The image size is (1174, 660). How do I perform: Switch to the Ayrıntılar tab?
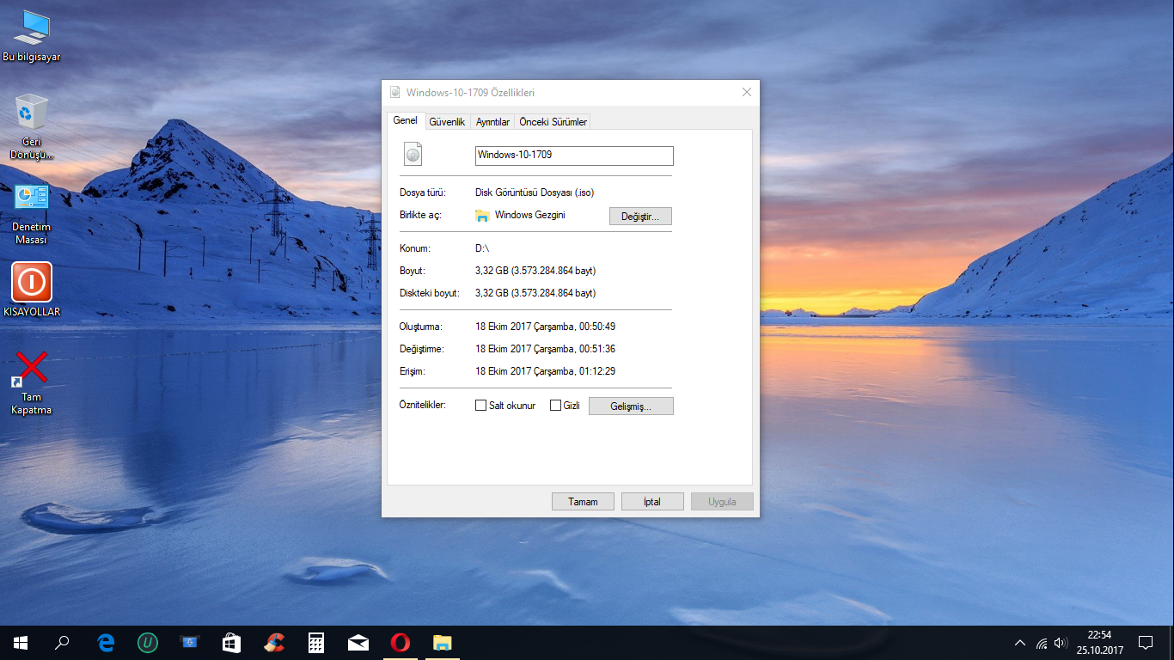493,122
